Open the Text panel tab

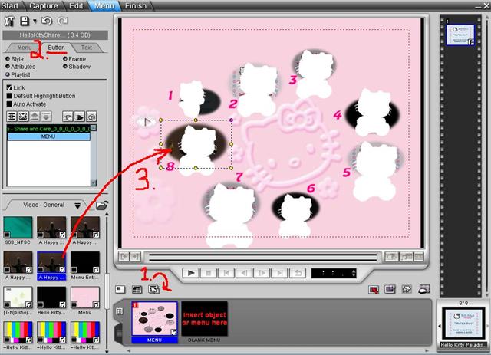(87, 48)
